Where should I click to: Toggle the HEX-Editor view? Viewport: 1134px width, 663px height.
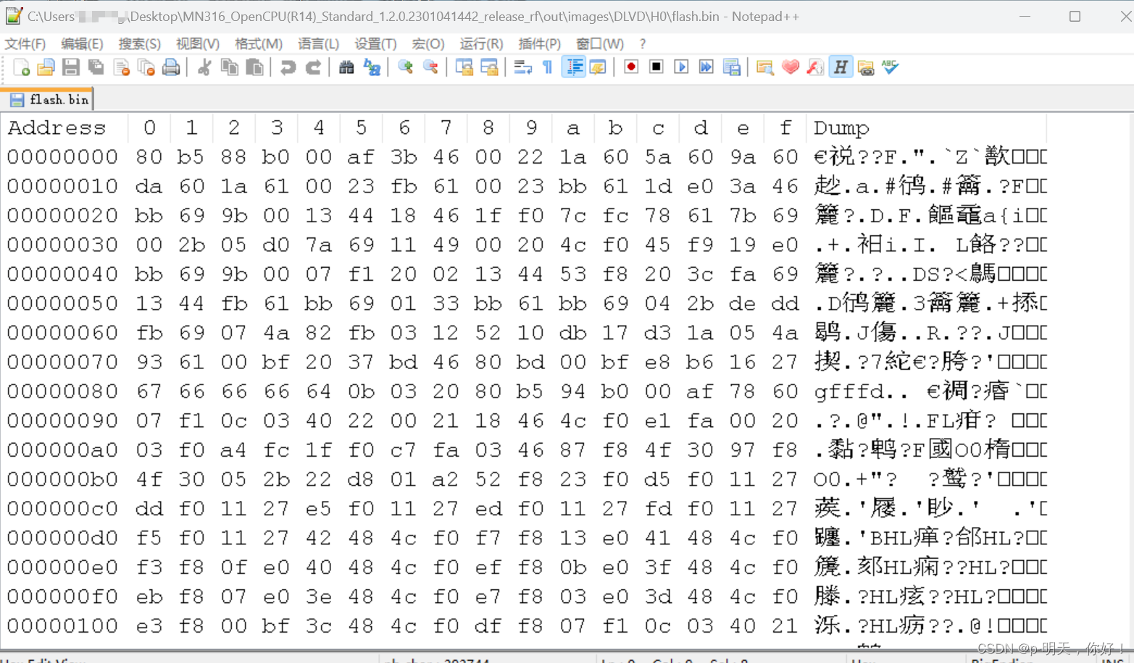(840, 67)
